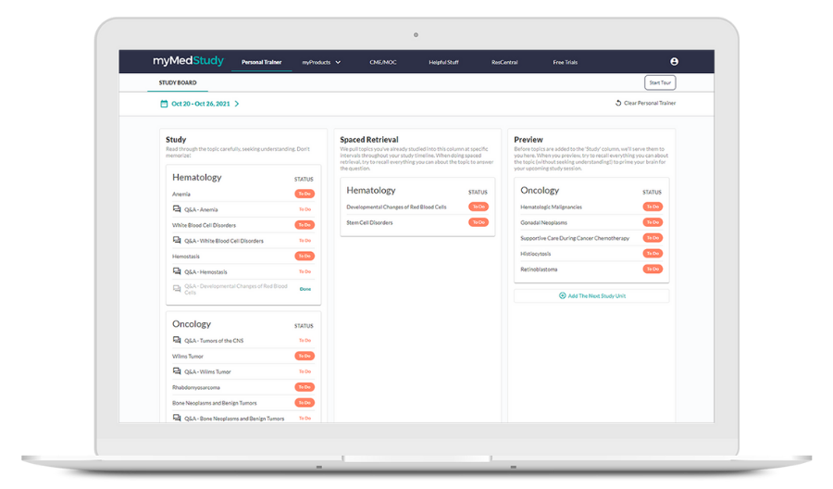The height and width of the screenshot is (489, 833).
Task: Click plus icon for Add The Next Study Unit
Action: [x=562, y=295]
